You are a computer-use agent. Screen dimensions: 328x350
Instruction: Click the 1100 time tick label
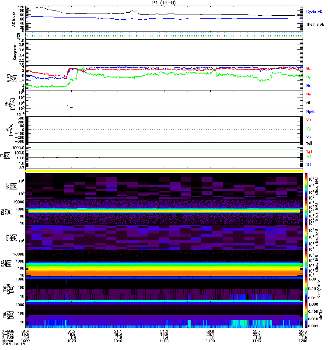(x=164, y=342)
